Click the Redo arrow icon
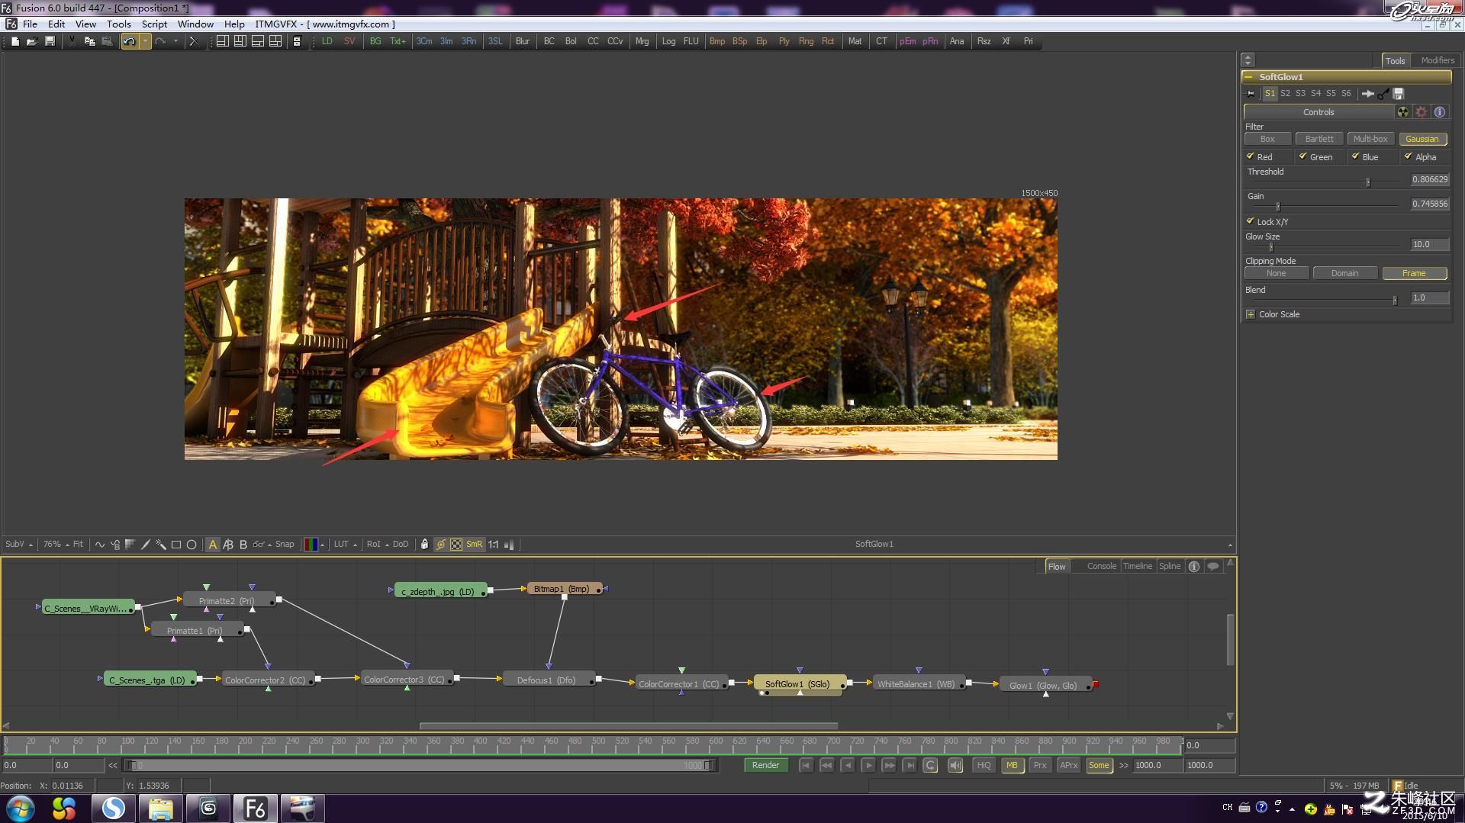Image resolution: width=1465 pixels, height=823 pixels. pyautogui.click(x=160, y=41)
